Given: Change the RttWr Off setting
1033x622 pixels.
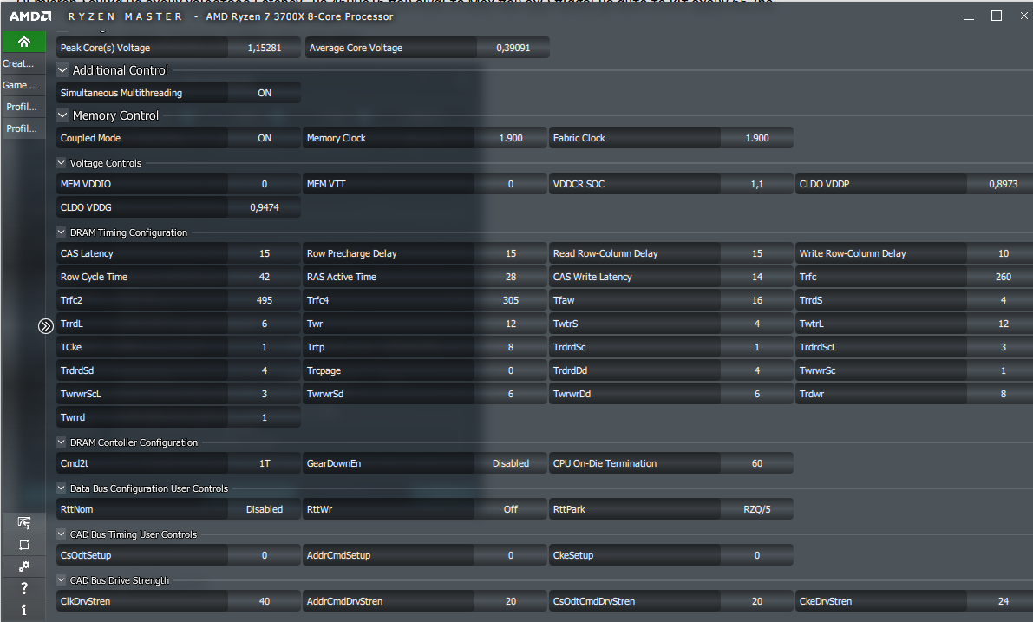Looking at the screenshot, I should pyautogui.click(x=511, y=509).
